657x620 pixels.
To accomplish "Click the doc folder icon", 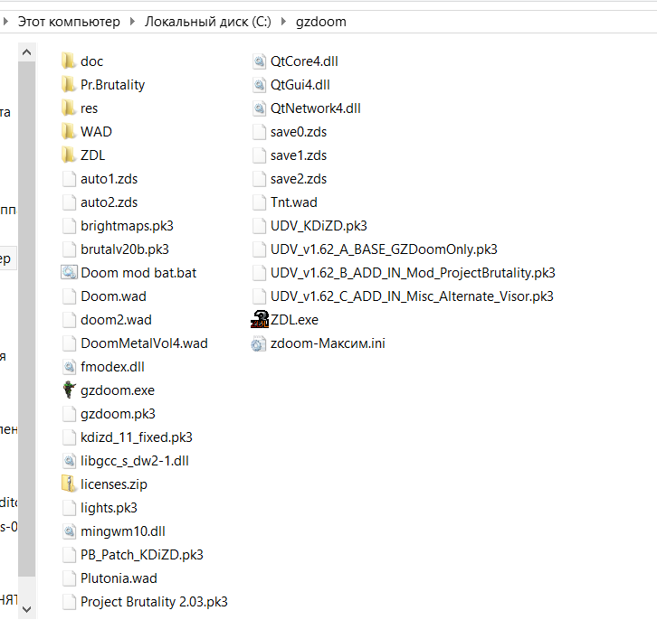I will pyautogui.click(x=68, y=61).
